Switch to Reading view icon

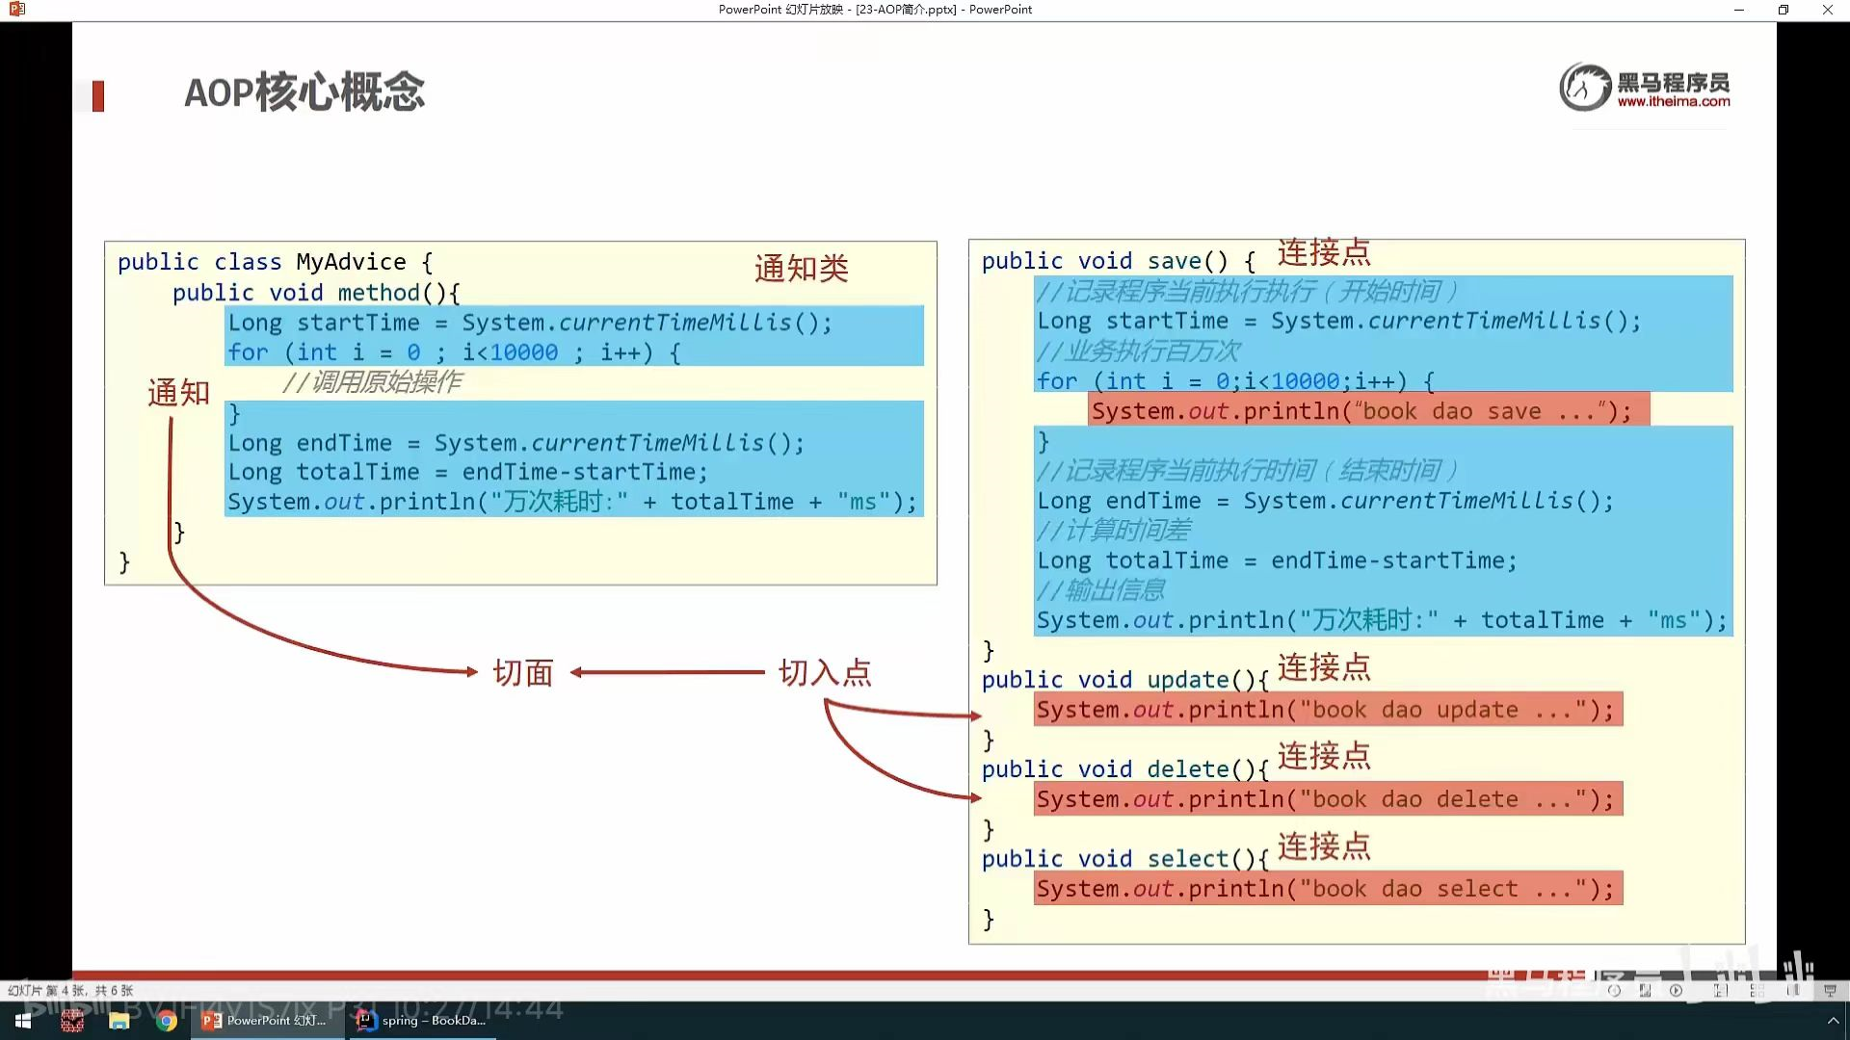[x=1792, y=990]
